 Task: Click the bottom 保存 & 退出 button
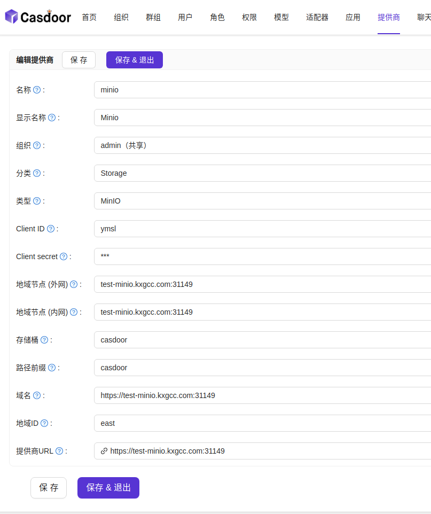pos(108,487)
